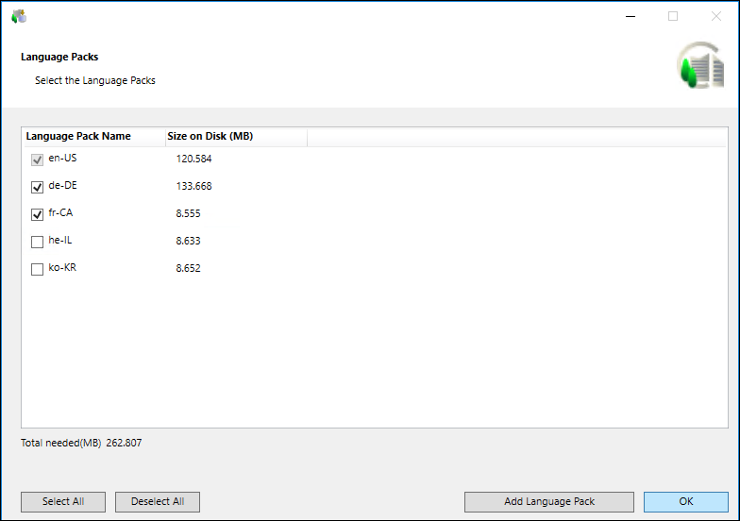This screenshot has height=521, width=740.
Task: Click the greyed-out en-US checkbox
Action: 38,160
